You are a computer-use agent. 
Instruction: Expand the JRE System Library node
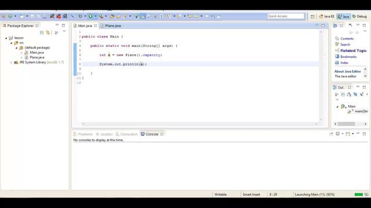pos(11,62)
